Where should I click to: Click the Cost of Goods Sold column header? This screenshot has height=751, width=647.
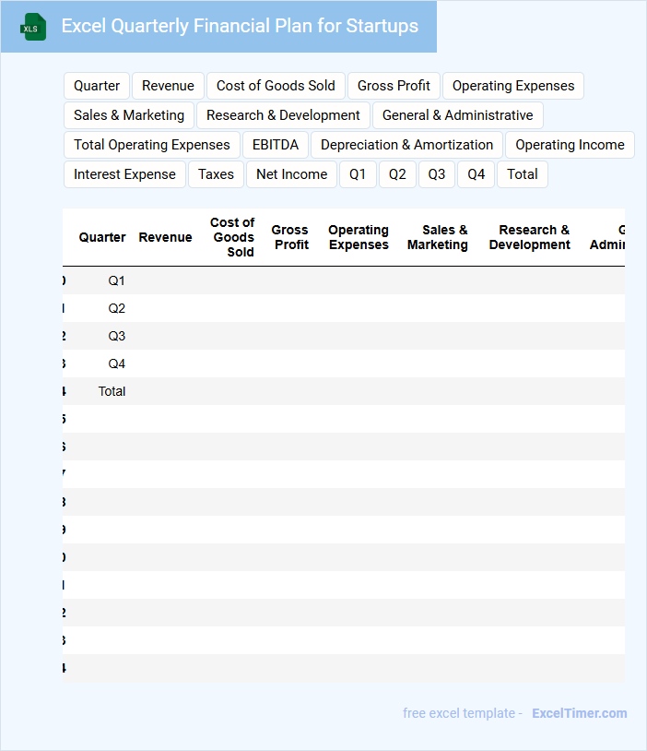232,237
